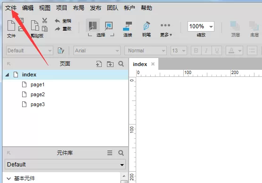Toggle italic formatting
This screenshot has width=262, height=183.
point(206,50)
